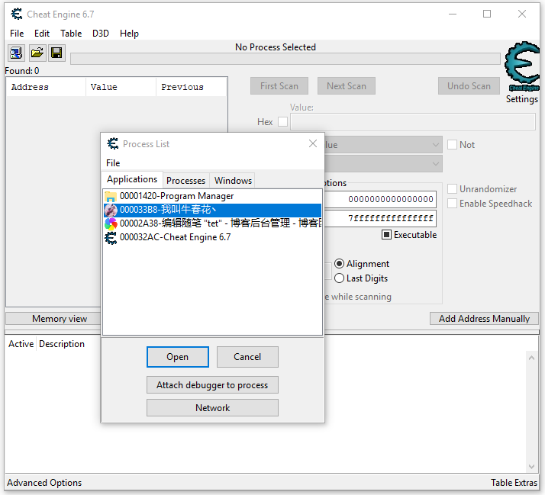545x495 pixels.
Task: Click the Cancel button
Action: click(247, 357)
